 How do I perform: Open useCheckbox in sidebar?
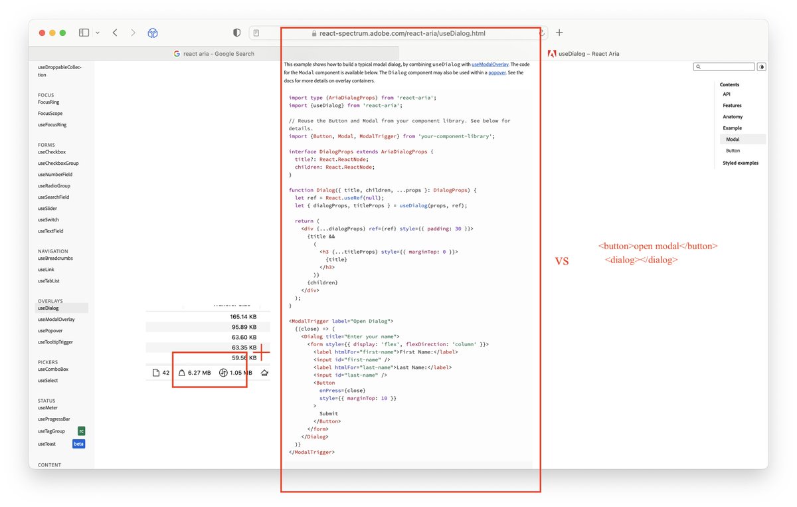click(52, 152)
